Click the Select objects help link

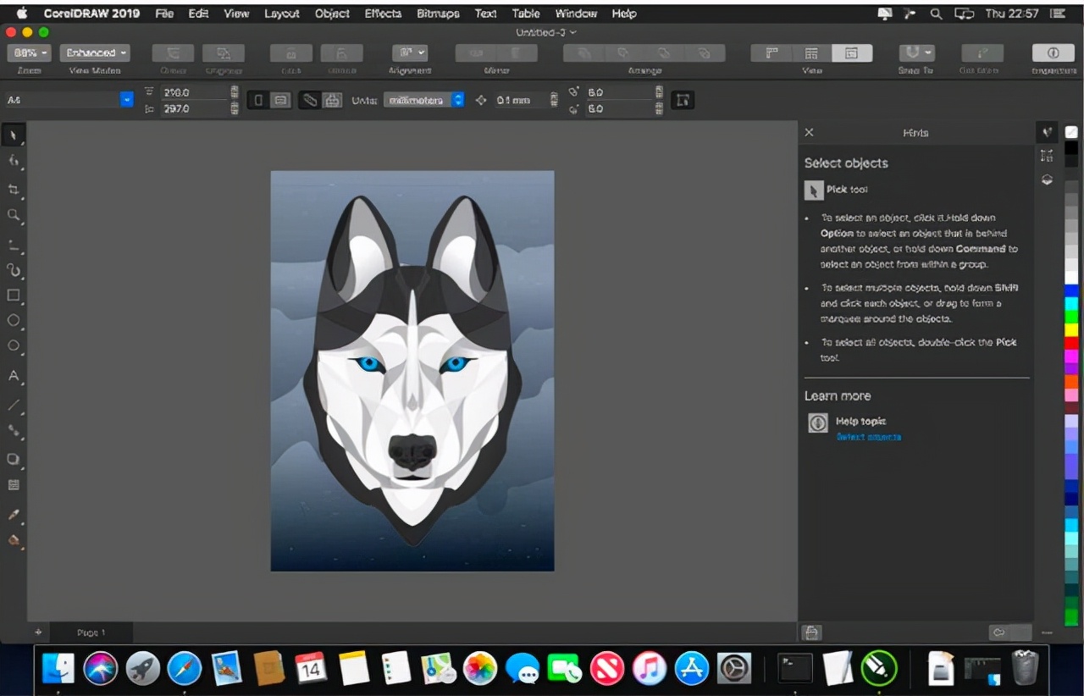tap(868, 437)
